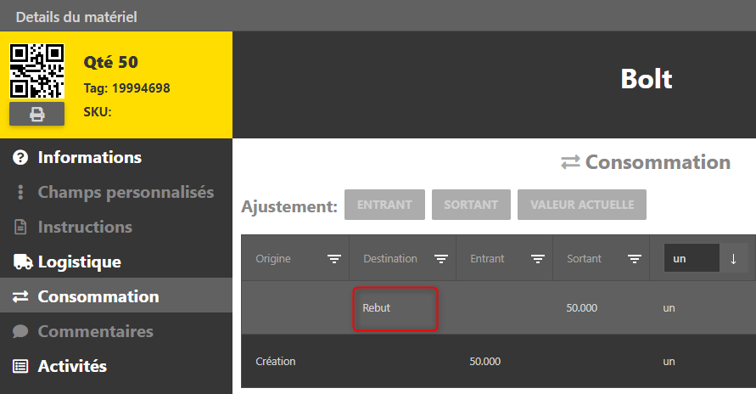
Task: Open the unit dropdown showing 'un'
Action: (692, 258)
